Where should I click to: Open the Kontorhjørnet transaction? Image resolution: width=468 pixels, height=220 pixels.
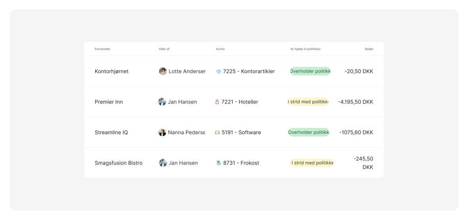pyautogui.click(x=112, y=71)
